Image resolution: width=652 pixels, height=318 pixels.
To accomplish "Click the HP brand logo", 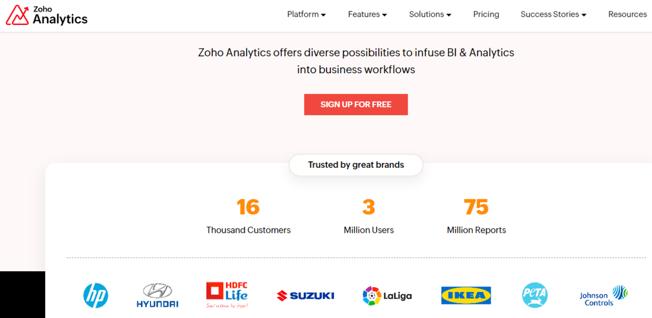I will coord(96,296).
